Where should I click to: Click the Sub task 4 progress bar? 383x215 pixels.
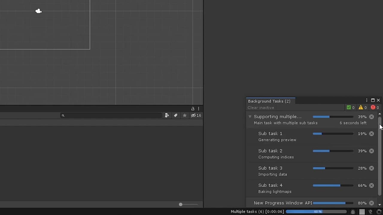tap(333, 186)
